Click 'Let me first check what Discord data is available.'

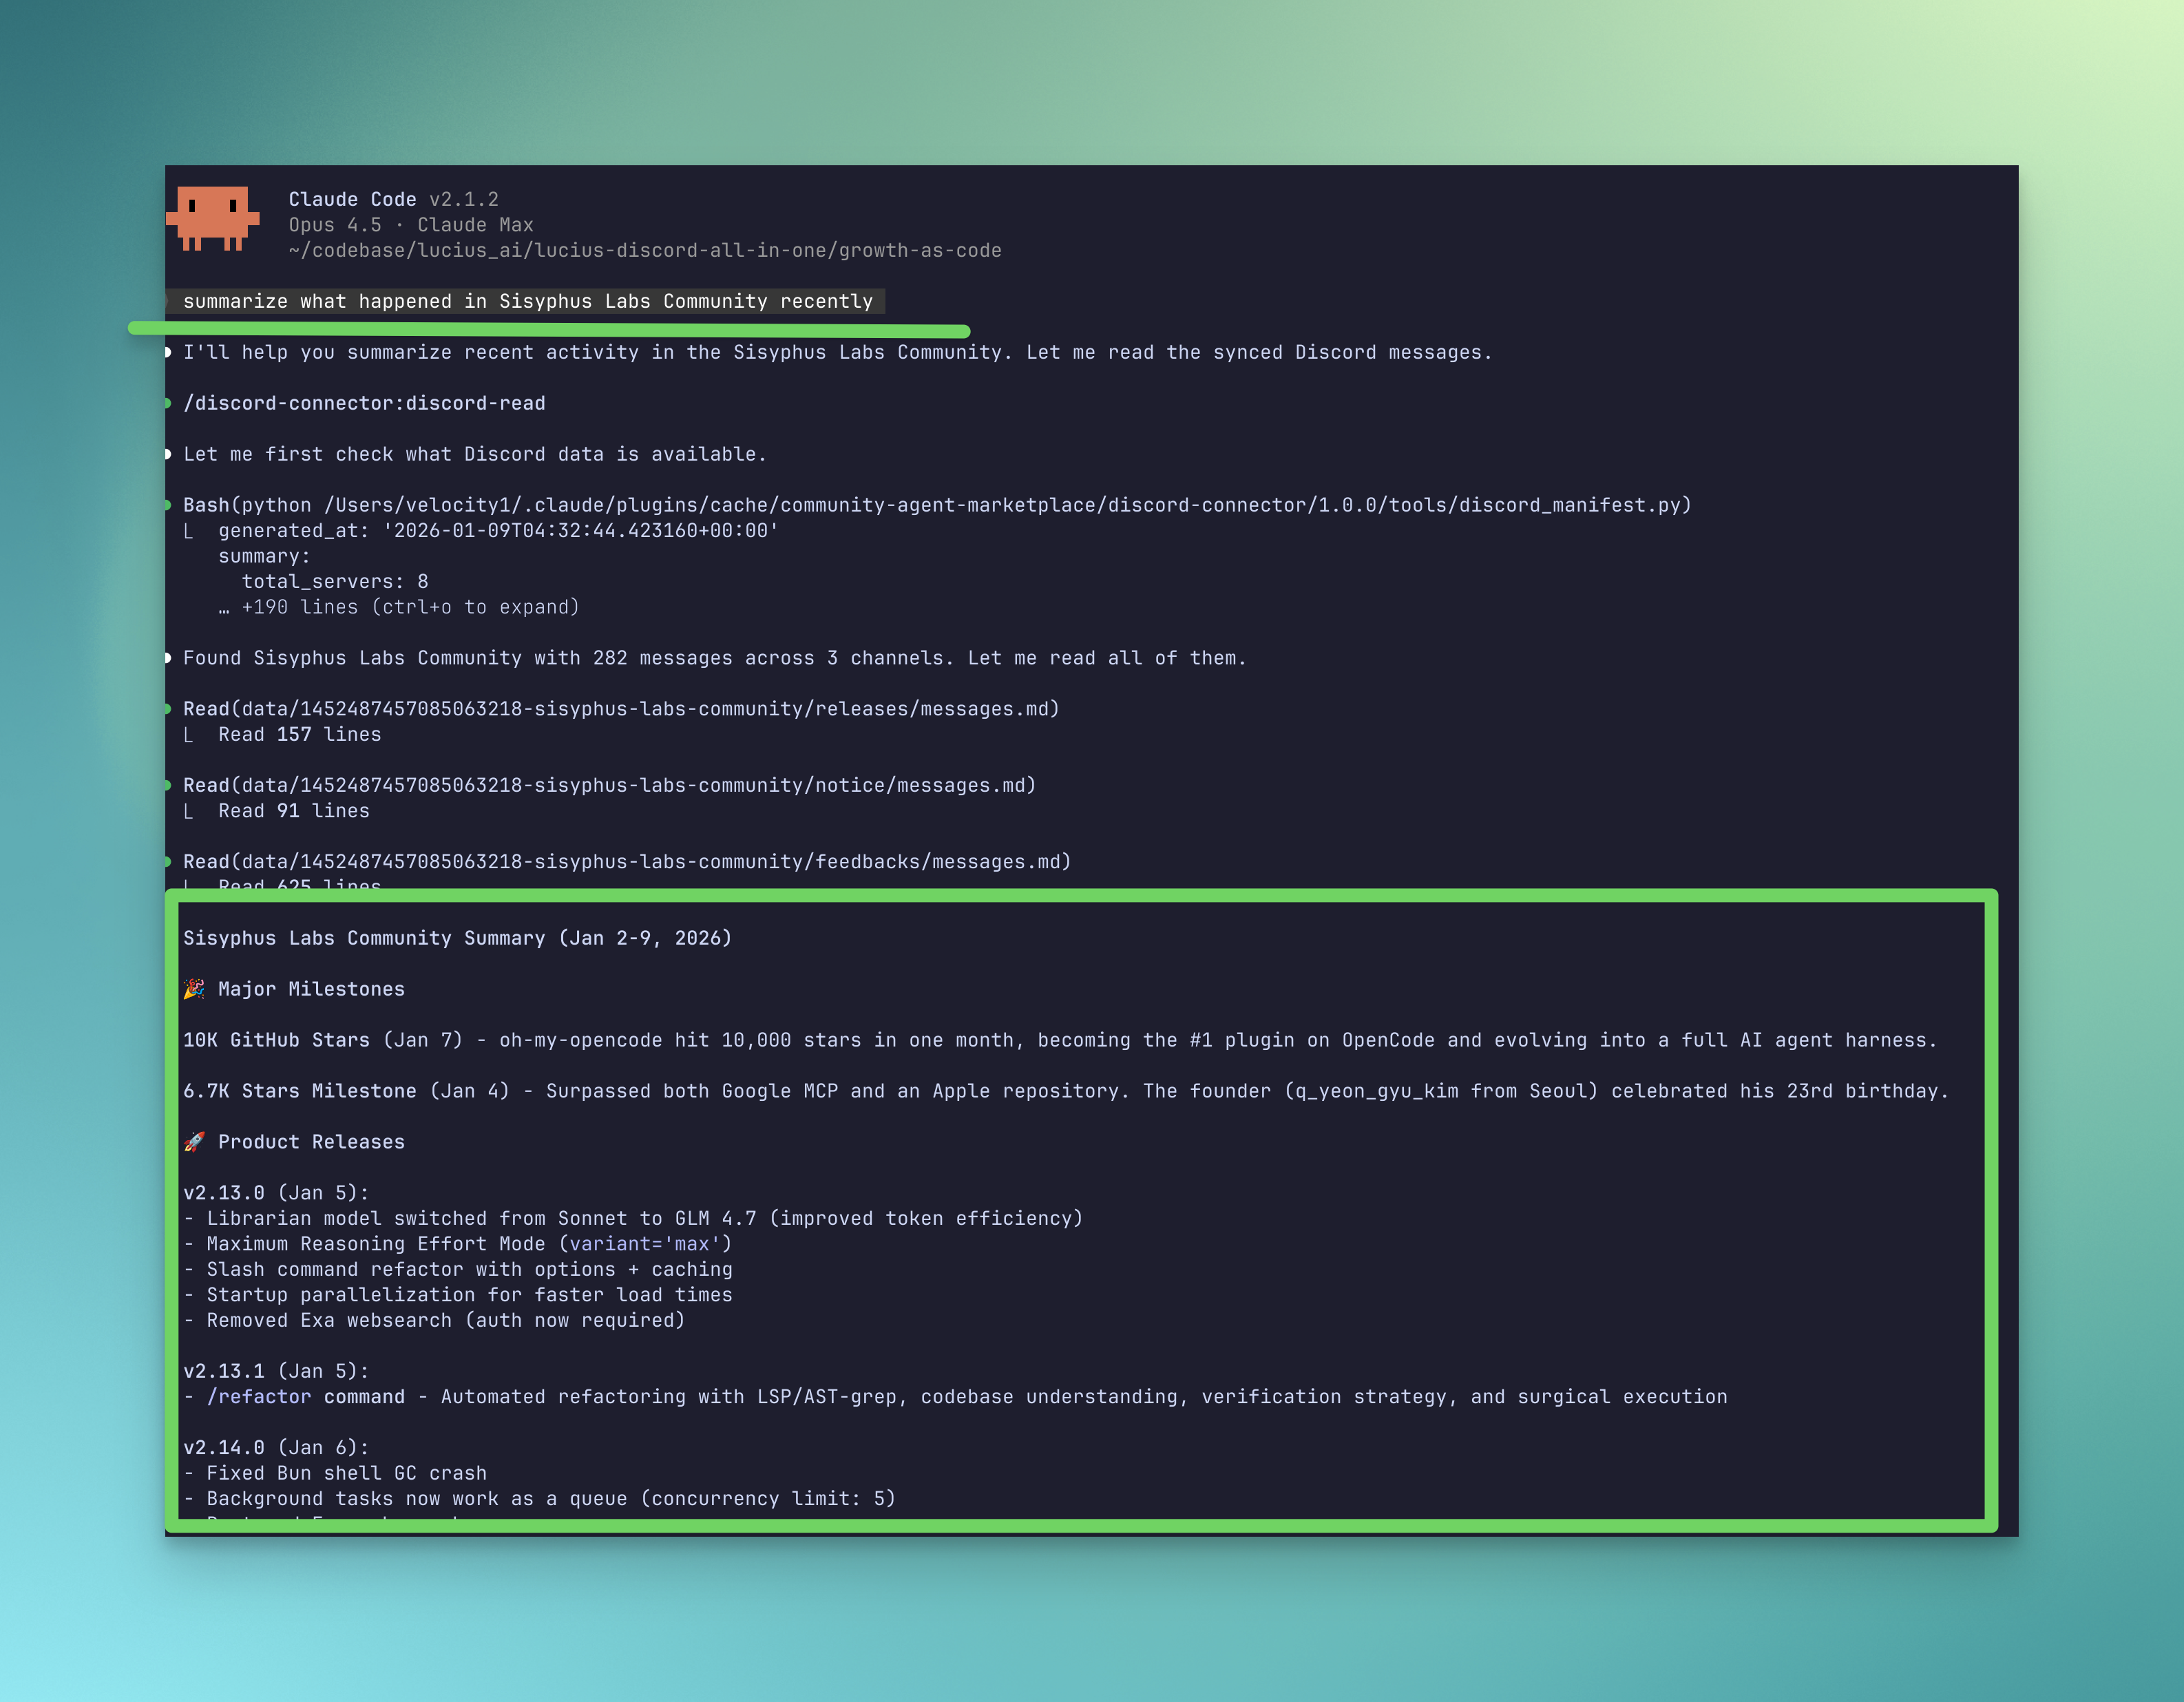pyautogui.click(x=475, y=454)
